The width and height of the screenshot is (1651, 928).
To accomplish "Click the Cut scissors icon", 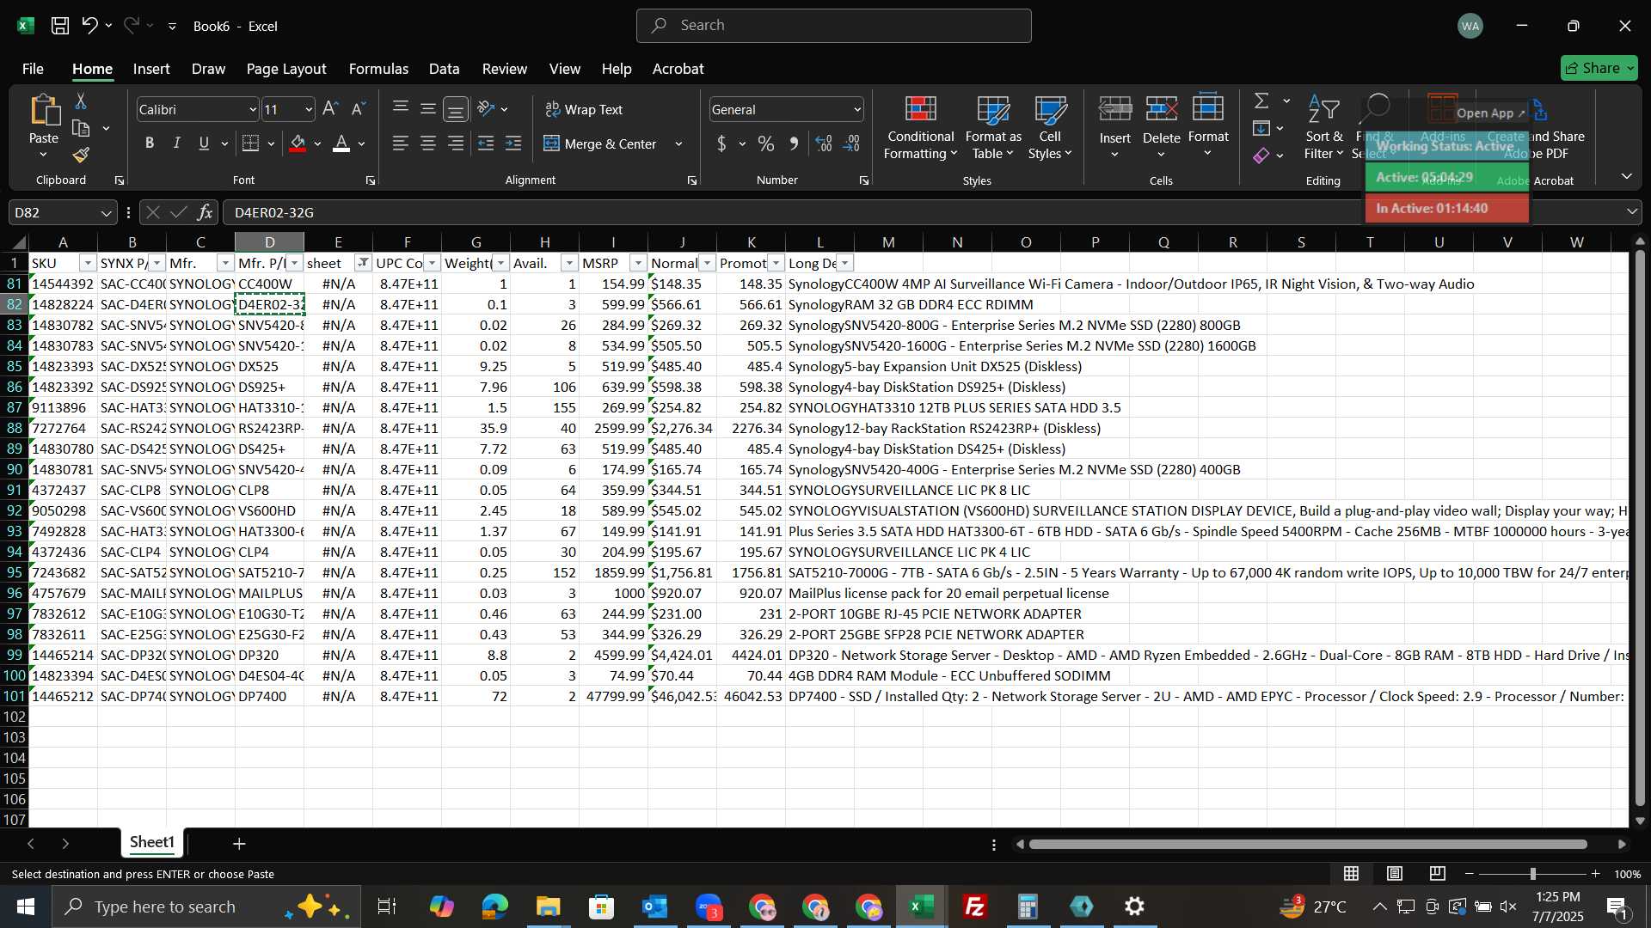I will (x=81, y=101).
